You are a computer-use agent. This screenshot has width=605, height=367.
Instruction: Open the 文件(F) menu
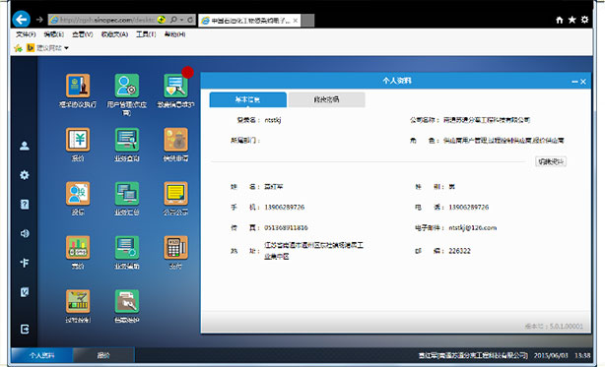26,34
